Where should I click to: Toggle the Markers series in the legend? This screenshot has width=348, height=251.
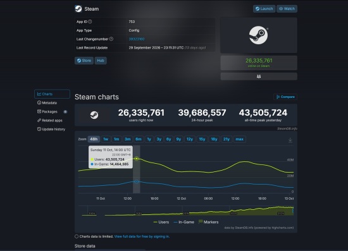tap(208, 222)
